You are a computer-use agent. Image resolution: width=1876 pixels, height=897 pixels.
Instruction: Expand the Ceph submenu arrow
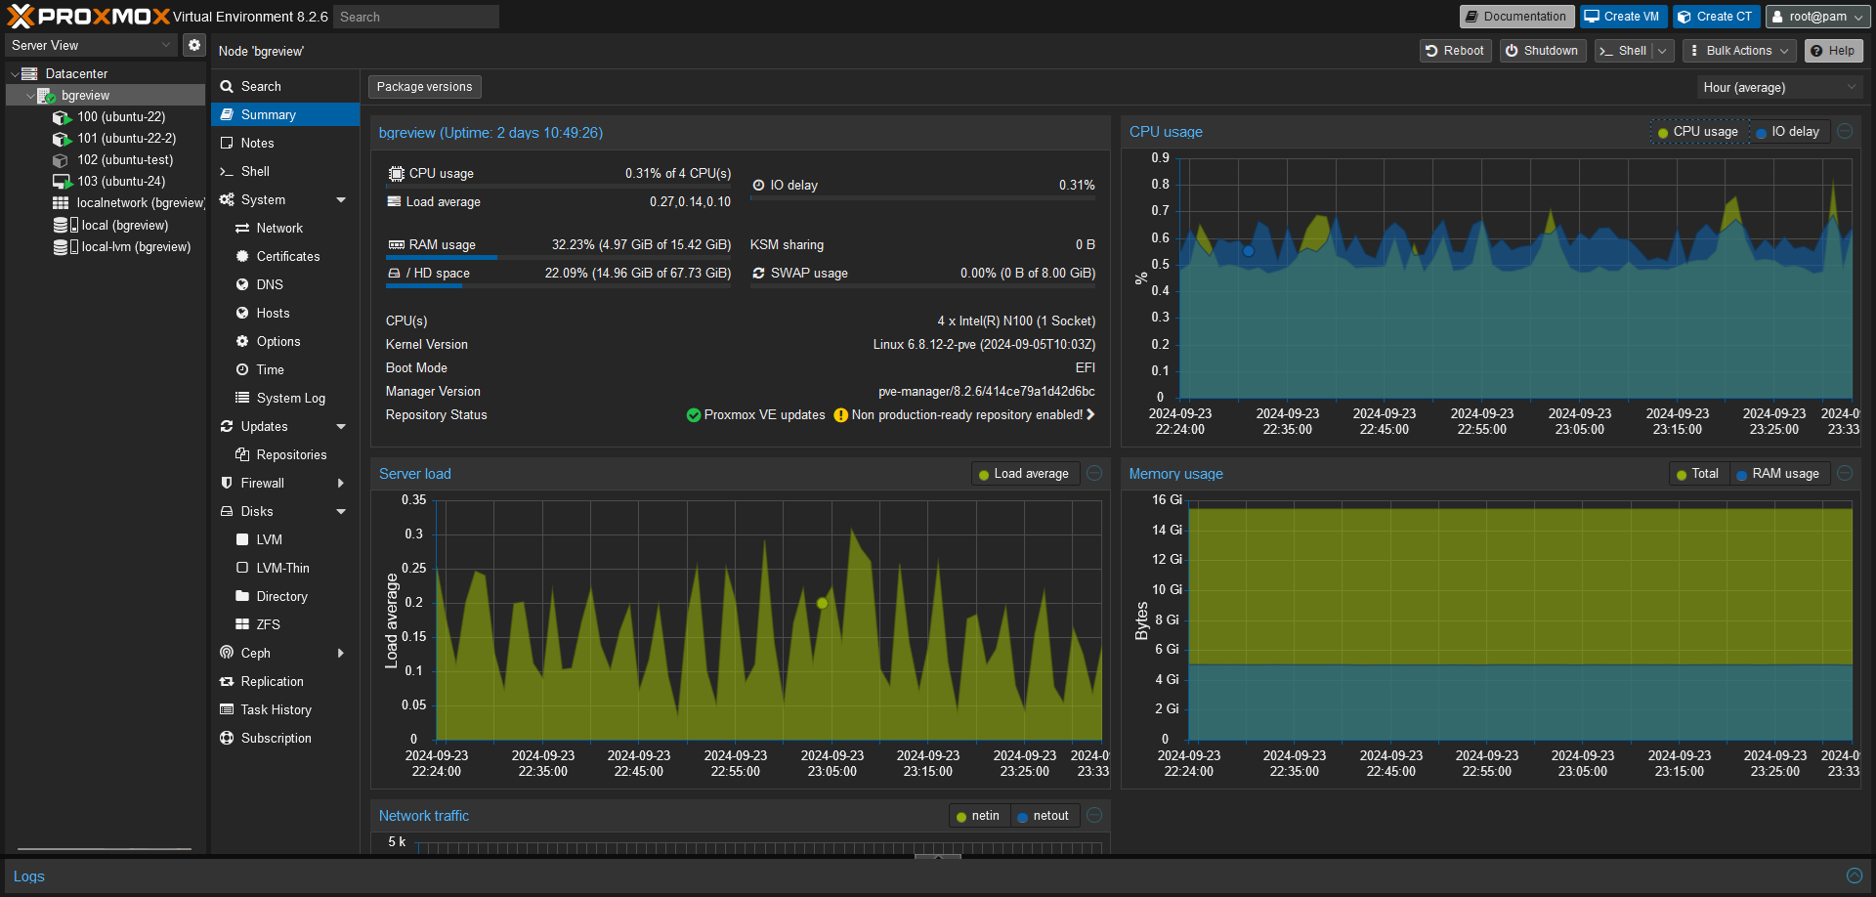click(341, 653)
